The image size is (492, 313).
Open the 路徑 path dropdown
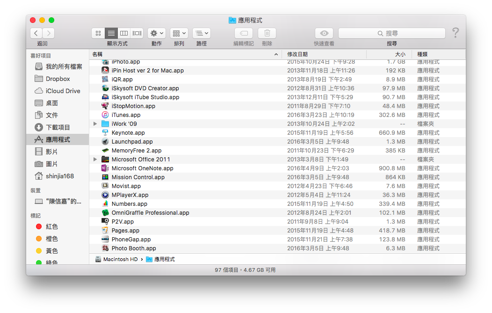(202, 33)
